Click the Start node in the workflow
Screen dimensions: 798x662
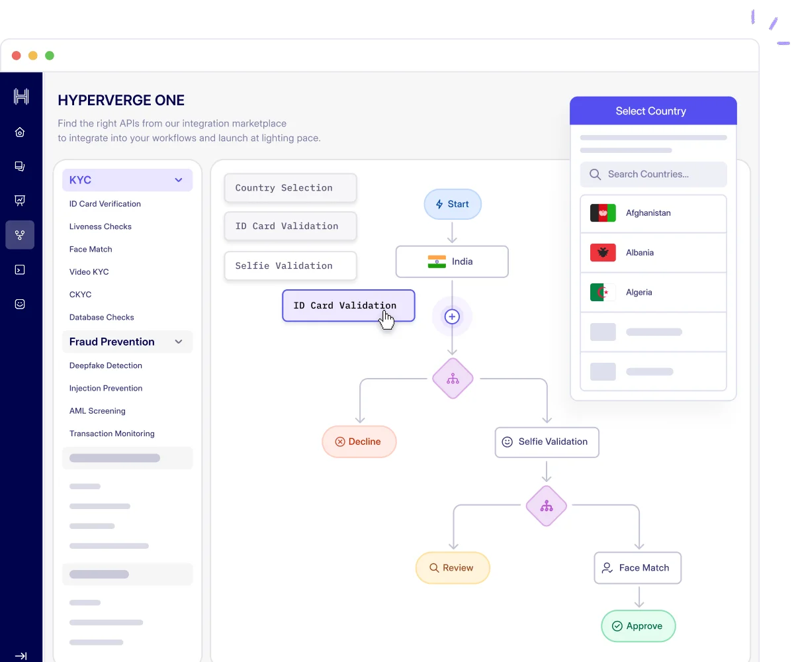[x=452, y=204]
